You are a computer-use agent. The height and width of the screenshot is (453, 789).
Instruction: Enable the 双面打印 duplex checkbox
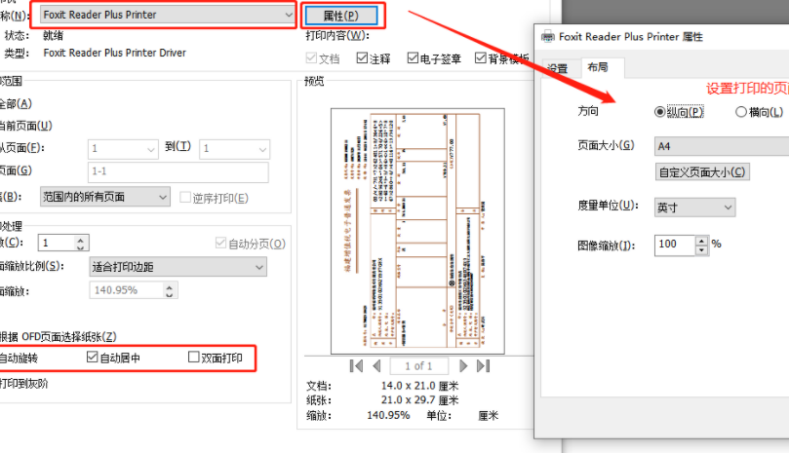[194, 358]
